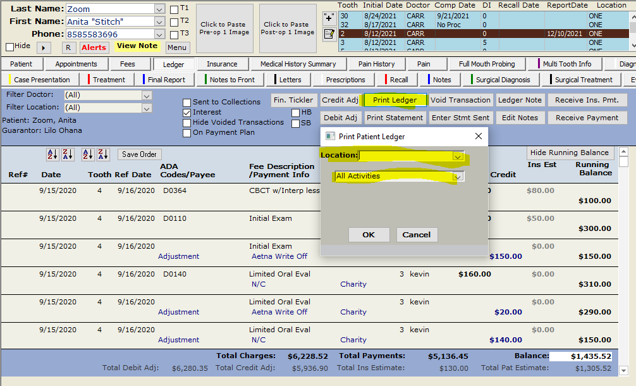Click the yellow View Note button
This screenshot has height=386, width=636.
[x=137, y=46]
